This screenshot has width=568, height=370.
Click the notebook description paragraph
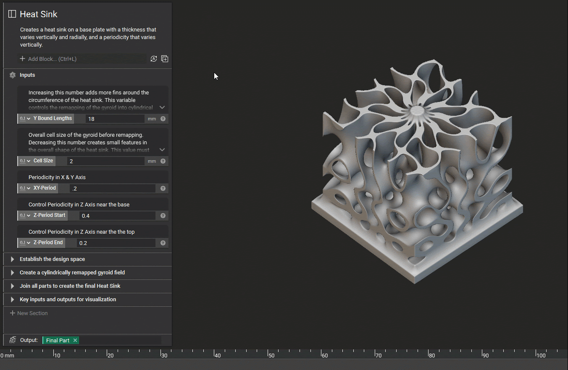point(88,37)
